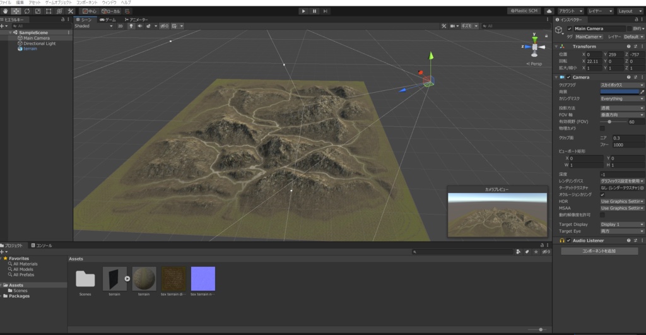Open Shaded draw mode dropdown
Screen dimensions: 646x335
[93, 26]
